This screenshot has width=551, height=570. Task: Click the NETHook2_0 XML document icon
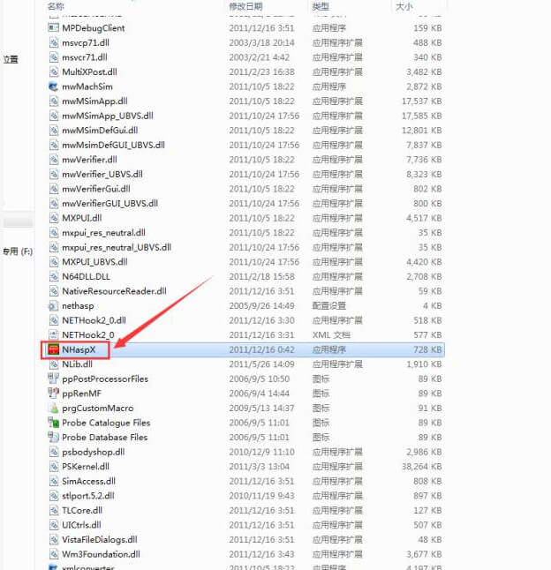tap(54, 334)
